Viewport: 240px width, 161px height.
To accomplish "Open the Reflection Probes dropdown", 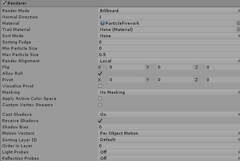I will 169,158.
